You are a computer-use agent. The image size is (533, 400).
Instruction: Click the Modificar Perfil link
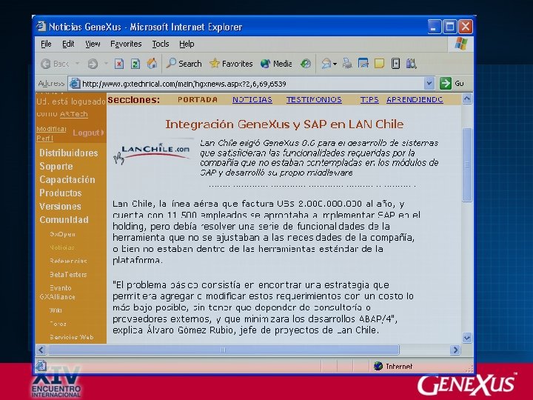51,133
